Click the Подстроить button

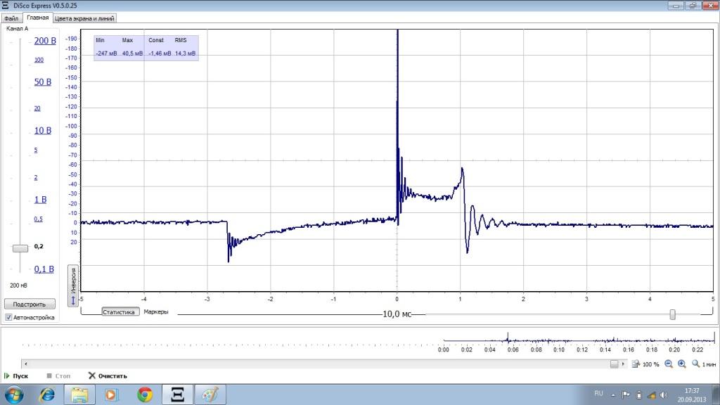(x=30, y=304)
